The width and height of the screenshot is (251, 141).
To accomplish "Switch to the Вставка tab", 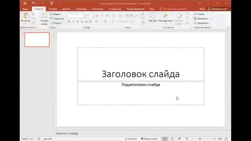I will (x=53, y=9).
